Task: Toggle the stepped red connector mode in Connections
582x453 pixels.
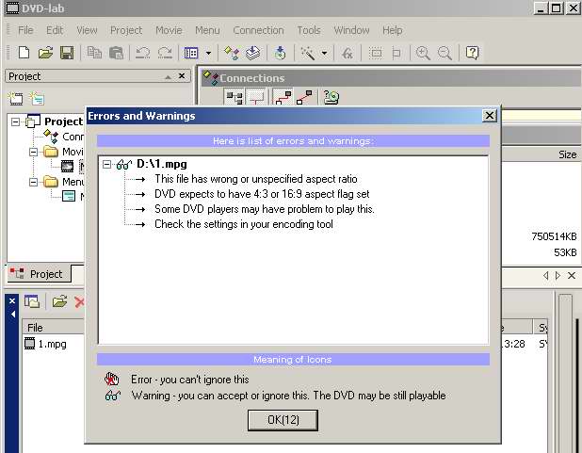Action: 283,98
